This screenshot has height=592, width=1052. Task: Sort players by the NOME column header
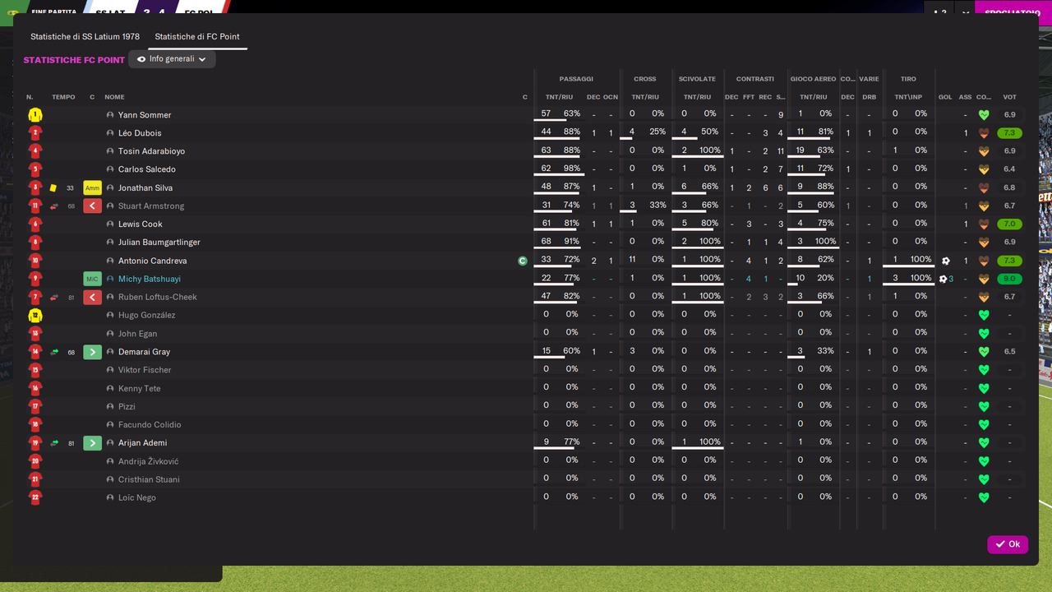tap(114, 97)
